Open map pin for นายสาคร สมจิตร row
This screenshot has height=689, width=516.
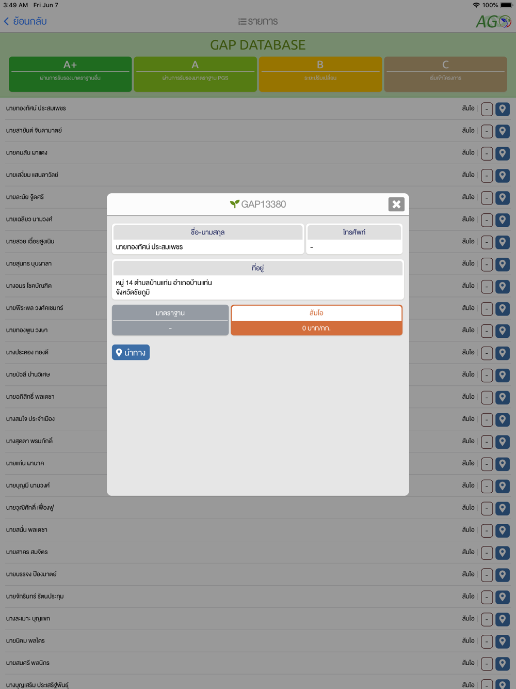click(503, 553)
